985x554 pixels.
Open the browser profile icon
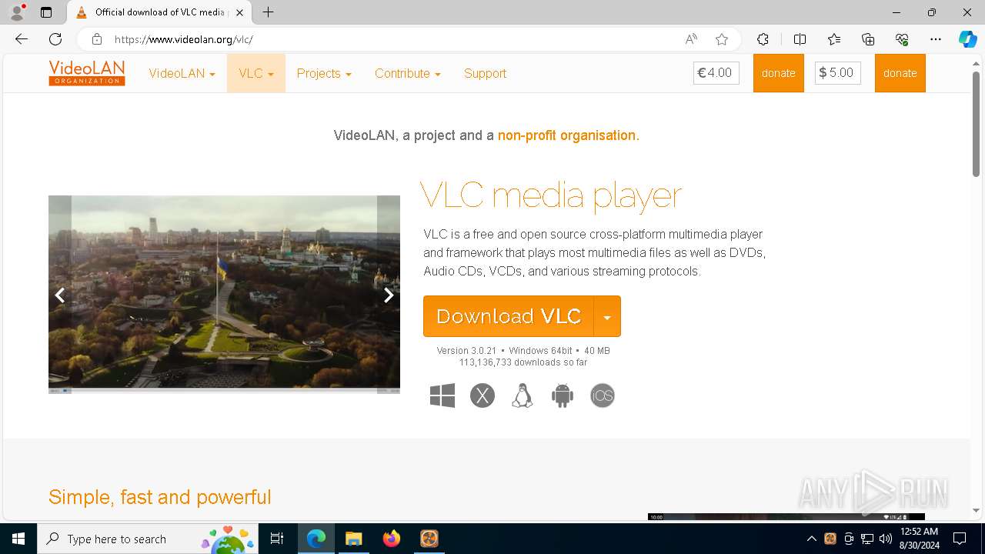17,12
